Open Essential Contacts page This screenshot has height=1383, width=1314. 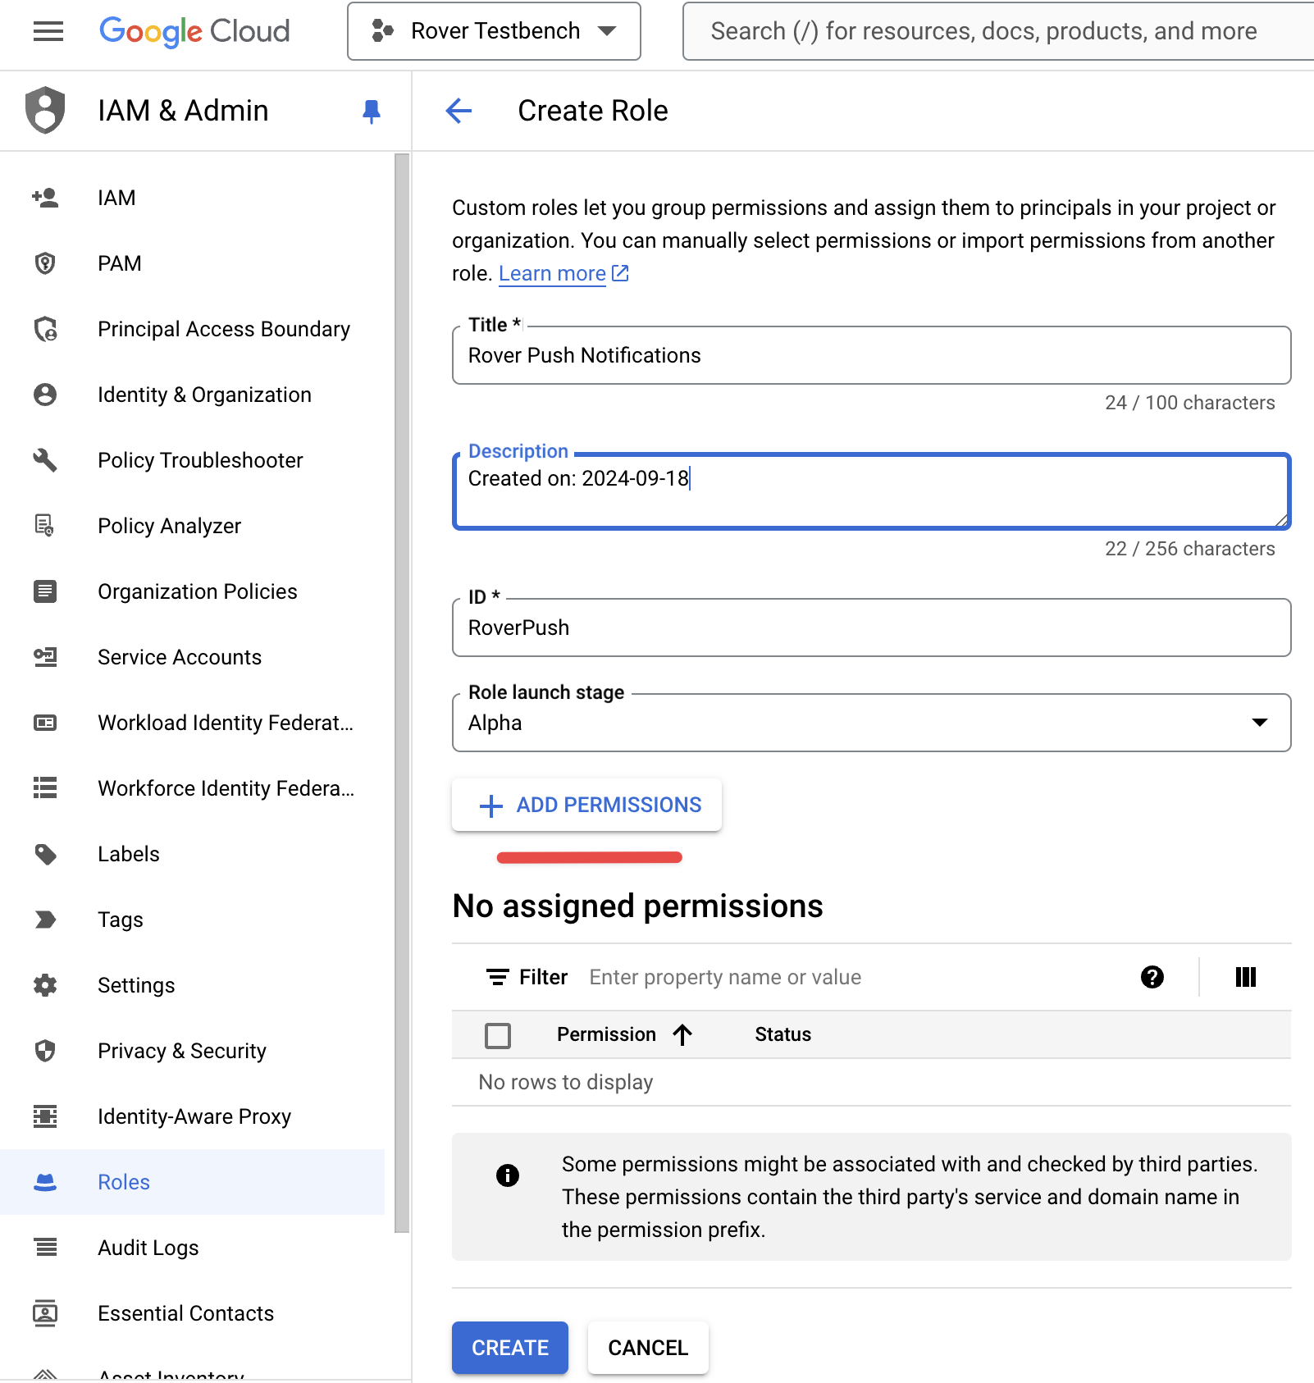pos(185,1313)
